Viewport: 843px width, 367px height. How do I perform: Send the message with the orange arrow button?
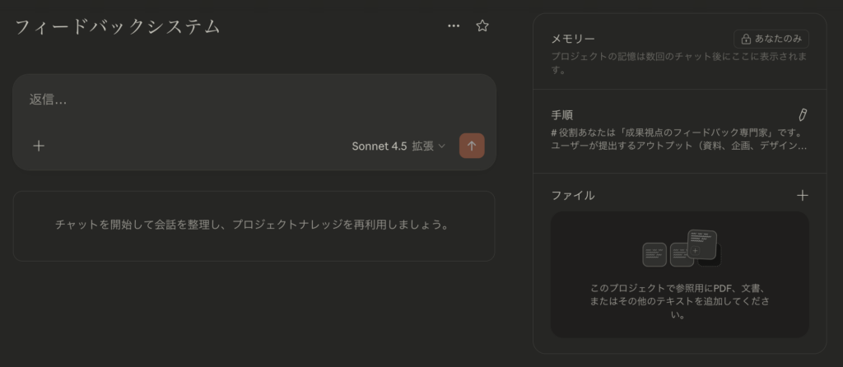tap(472, 146)
